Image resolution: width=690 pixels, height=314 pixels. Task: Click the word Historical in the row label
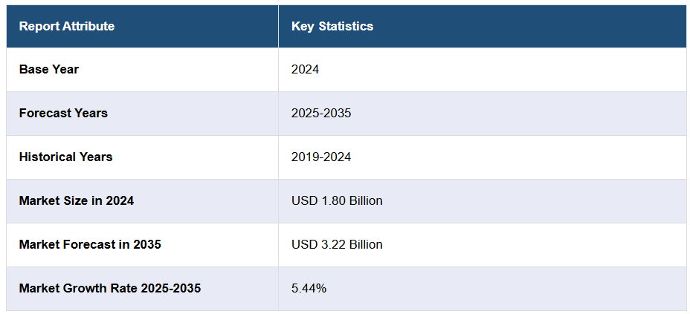point(45,157)
